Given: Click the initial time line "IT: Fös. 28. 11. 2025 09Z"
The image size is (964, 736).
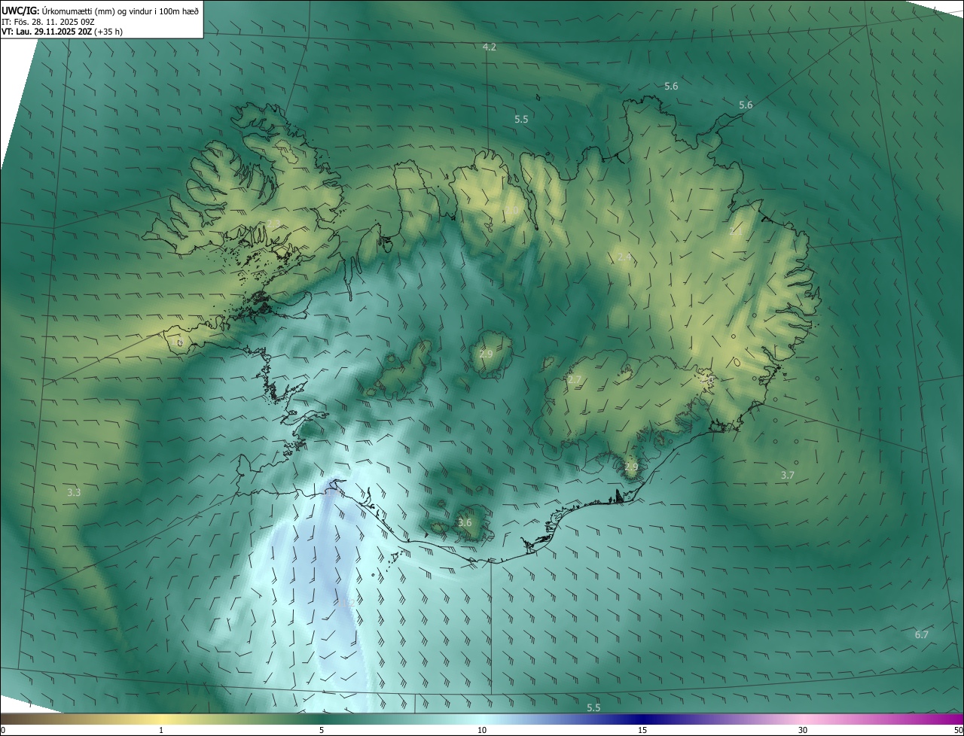Looking at the screenshot, I should tap(47, 22).
